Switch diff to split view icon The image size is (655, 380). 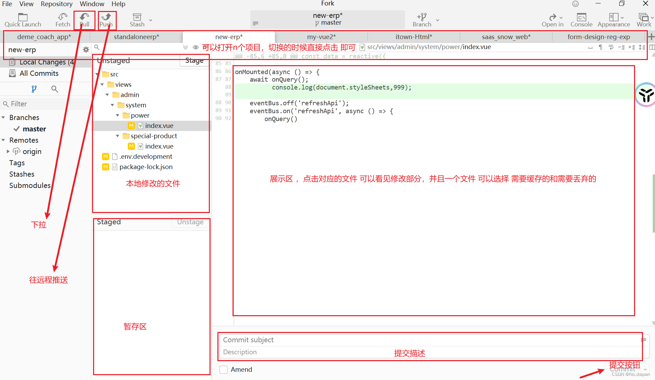(x=652, y=47)
